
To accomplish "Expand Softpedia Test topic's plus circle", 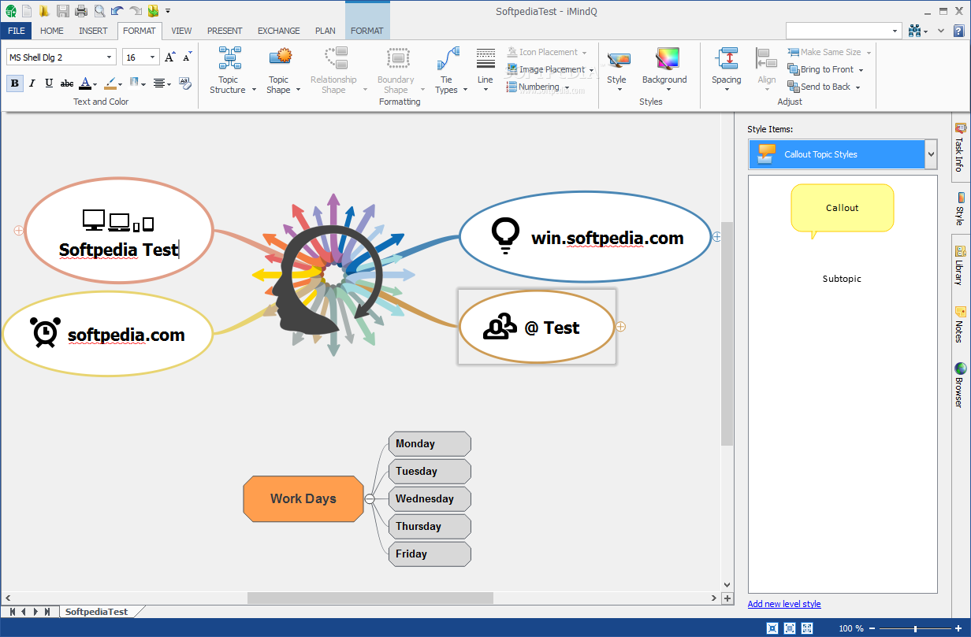I will pyautogui.click(x=19, y=231).
